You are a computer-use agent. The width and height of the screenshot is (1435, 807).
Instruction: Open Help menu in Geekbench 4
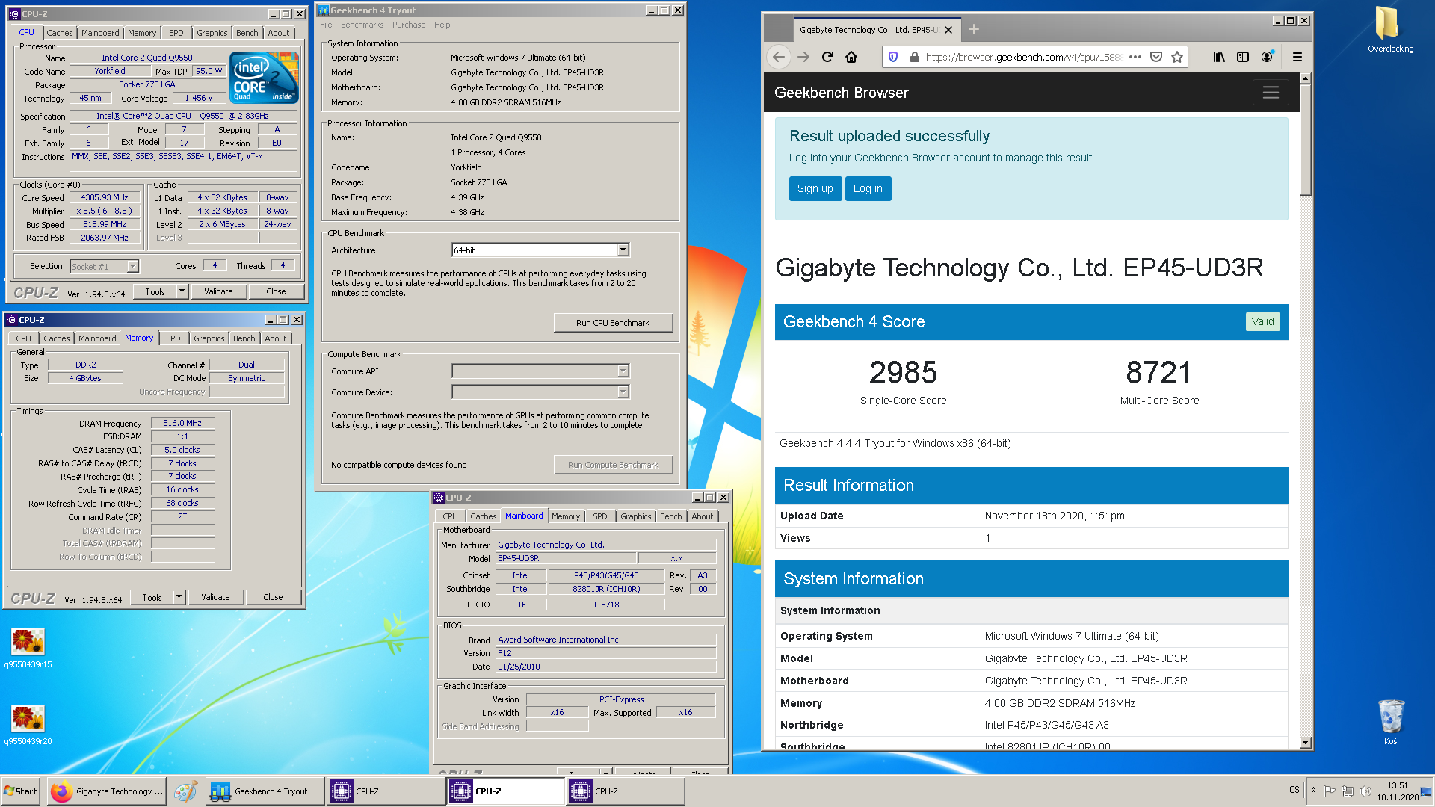pos(442,25)
